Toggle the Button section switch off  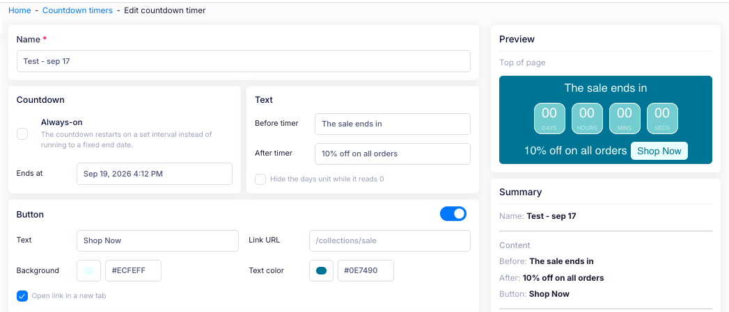pyautogui.click(x=453, y=213)
